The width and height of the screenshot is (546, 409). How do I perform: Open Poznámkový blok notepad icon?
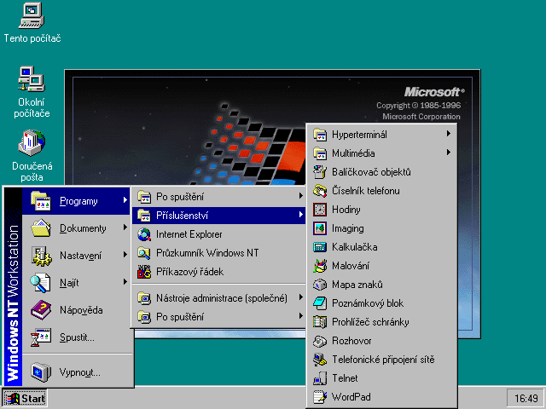(321, 303)
